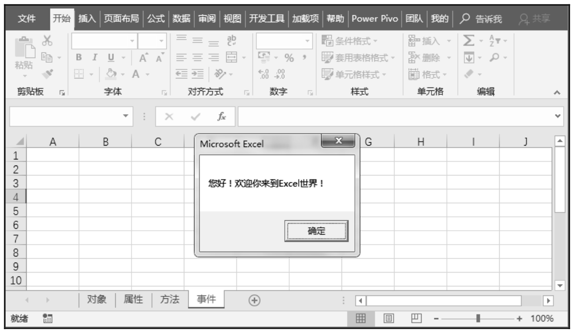
Task: Switch to the 对象 sheet tab
Action: click(97, 299)
